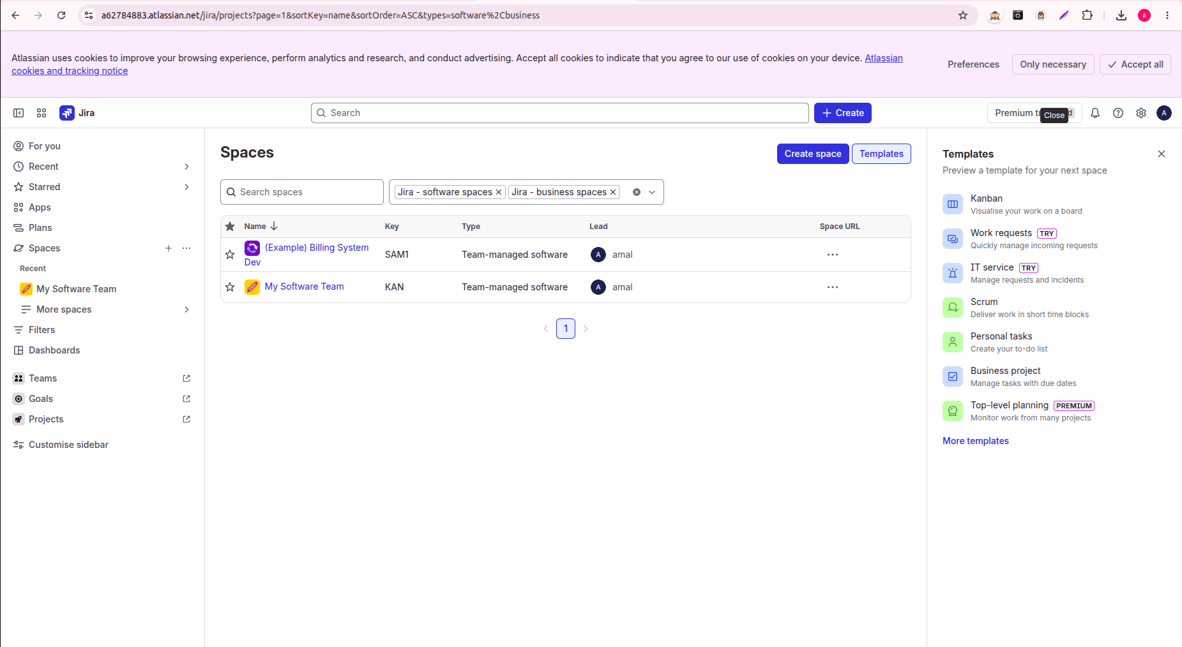
Task: Clear all space type filters
Action: [x=637, y=192]
